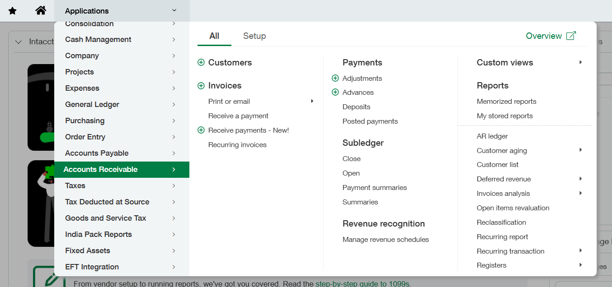612x287 pixels.
Task: Open the Posted payments link
Action: (x=370, y=121)
